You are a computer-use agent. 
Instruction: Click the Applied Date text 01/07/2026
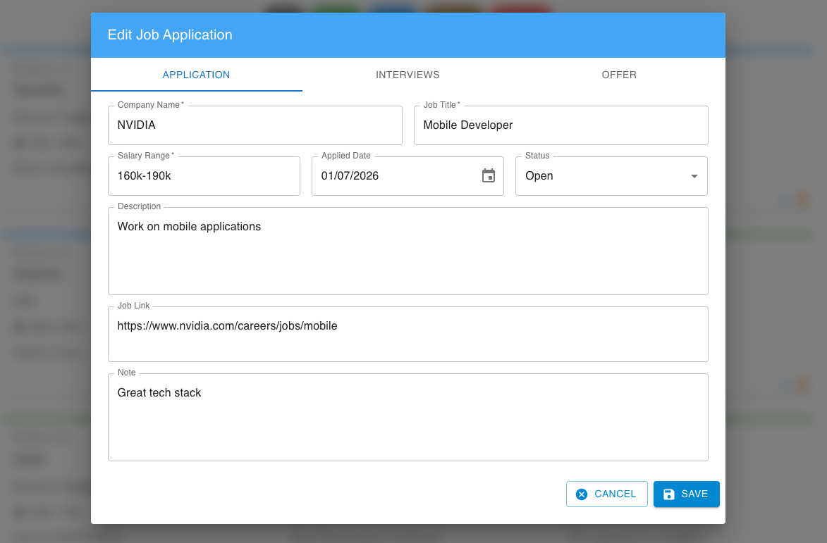[x=350, y=176]
